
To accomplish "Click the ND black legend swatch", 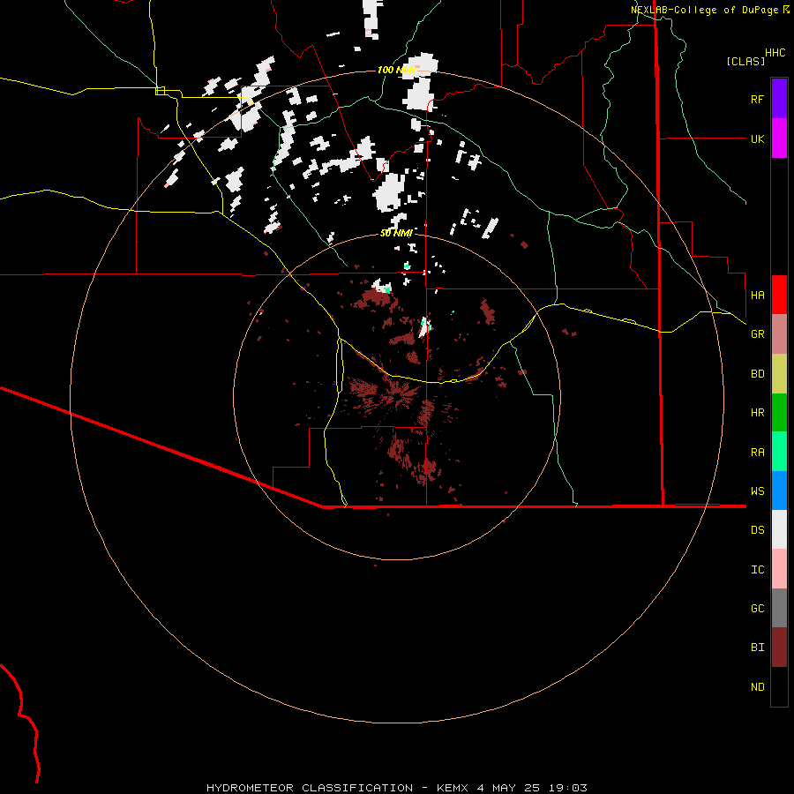I will tap(779, 686).
